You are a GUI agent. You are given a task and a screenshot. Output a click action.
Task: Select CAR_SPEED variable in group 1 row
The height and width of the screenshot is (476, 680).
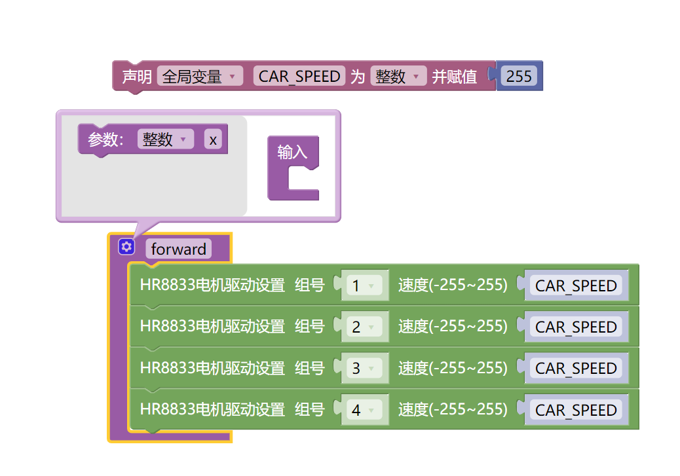pyautogui.click(x=576, y=285)
